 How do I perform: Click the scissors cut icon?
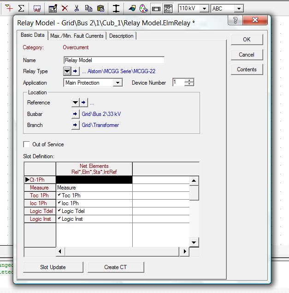click(77, 8)
